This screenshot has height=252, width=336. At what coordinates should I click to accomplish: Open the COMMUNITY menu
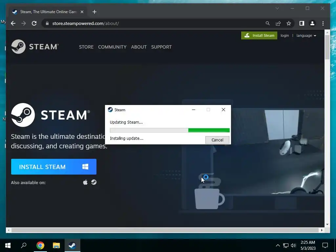click(x=112, y=47)
